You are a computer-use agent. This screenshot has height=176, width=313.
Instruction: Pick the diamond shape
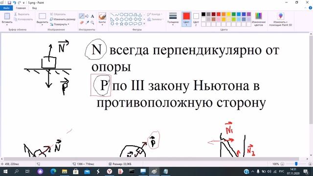pyautogui.click(x=117, y=20)
